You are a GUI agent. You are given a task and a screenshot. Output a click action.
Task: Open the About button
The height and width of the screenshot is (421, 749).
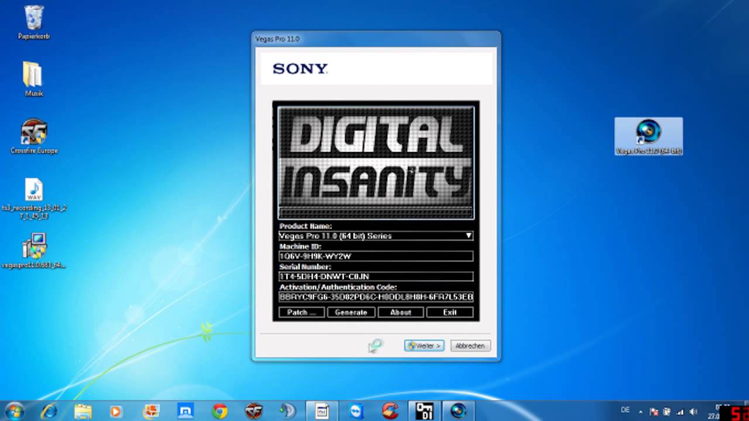401,312
